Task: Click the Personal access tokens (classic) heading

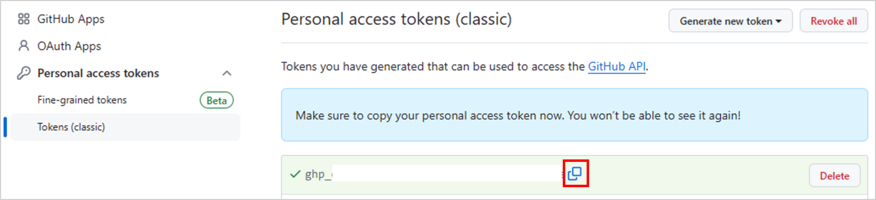Action: coord(397,20)
